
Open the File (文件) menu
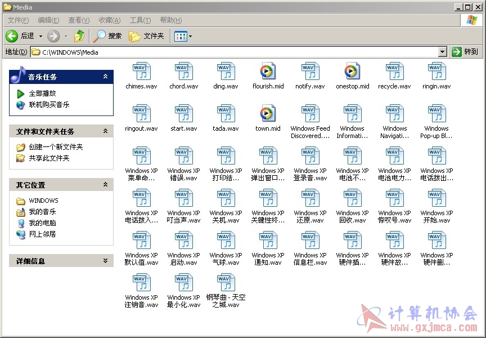coord(18,20)
